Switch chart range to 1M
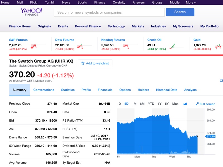 (x=134, y=104)
